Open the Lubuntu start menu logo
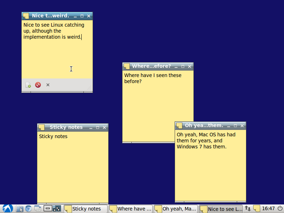284x213 pixels. pos(7,209)
